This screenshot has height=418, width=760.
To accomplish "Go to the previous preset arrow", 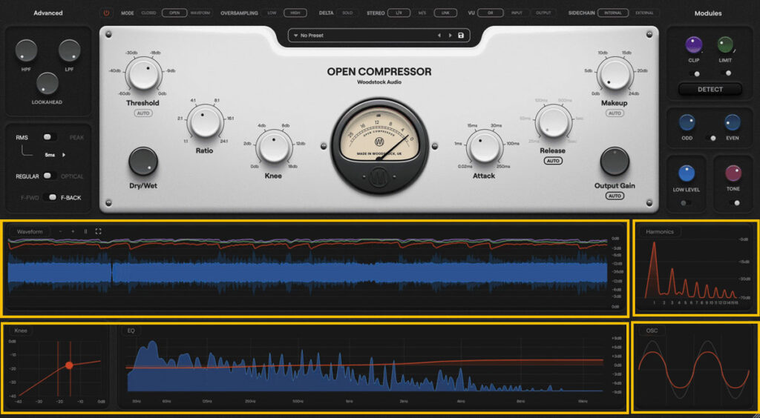I will (x=439, y=36).
